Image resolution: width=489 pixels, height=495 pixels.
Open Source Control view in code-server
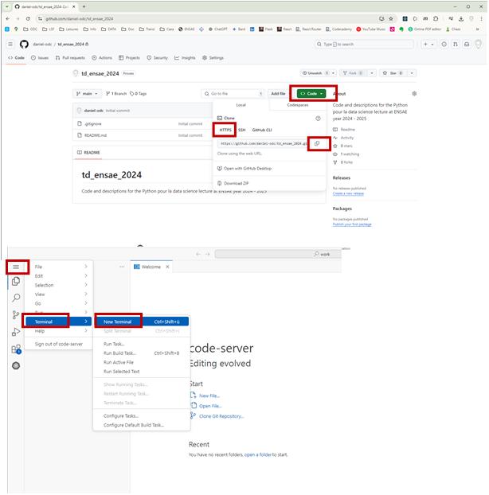pos(16,314)
